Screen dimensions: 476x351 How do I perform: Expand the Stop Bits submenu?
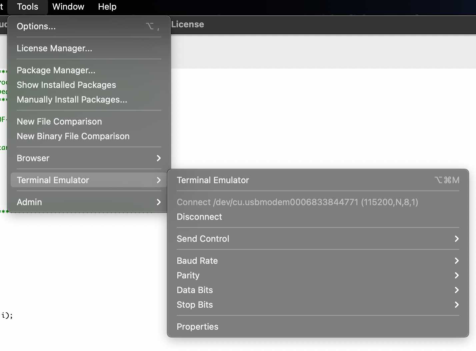coord(318,305)
